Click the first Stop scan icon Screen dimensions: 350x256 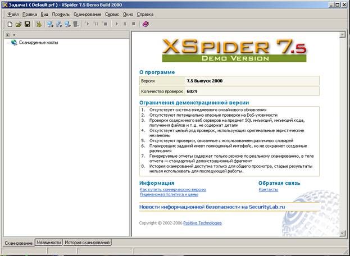click(105, 24)
